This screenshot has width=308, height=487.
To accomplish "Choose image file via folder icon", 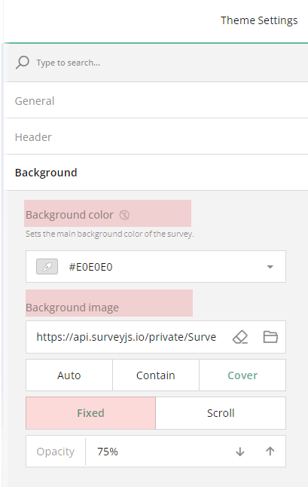I will (270, 337).
